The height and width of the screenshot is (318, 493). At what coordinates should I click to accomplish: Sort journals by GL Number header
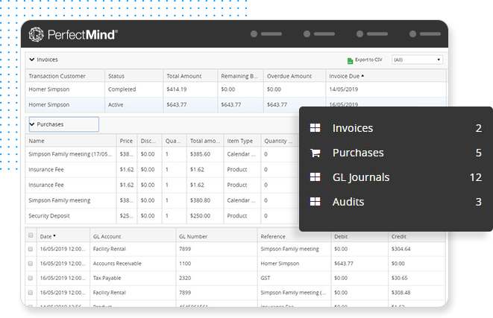tap(193, 236)
